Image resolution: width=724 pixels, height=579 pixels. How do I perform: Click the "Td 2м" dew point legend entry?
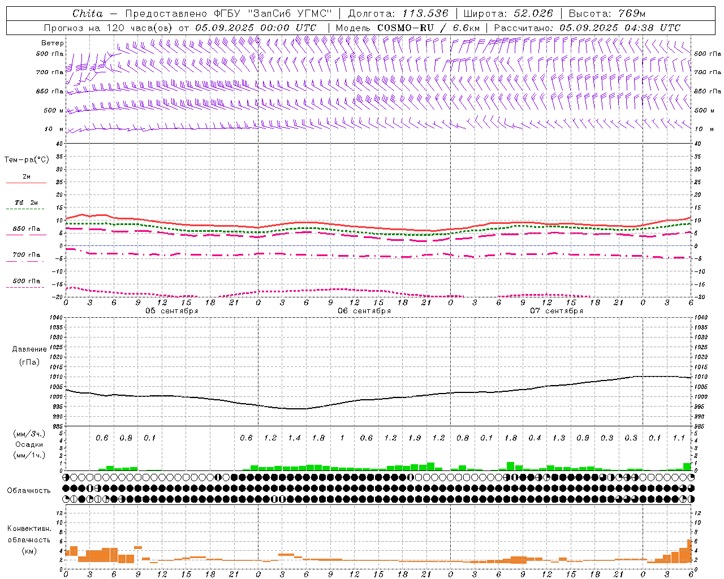[x=27, y=202]
